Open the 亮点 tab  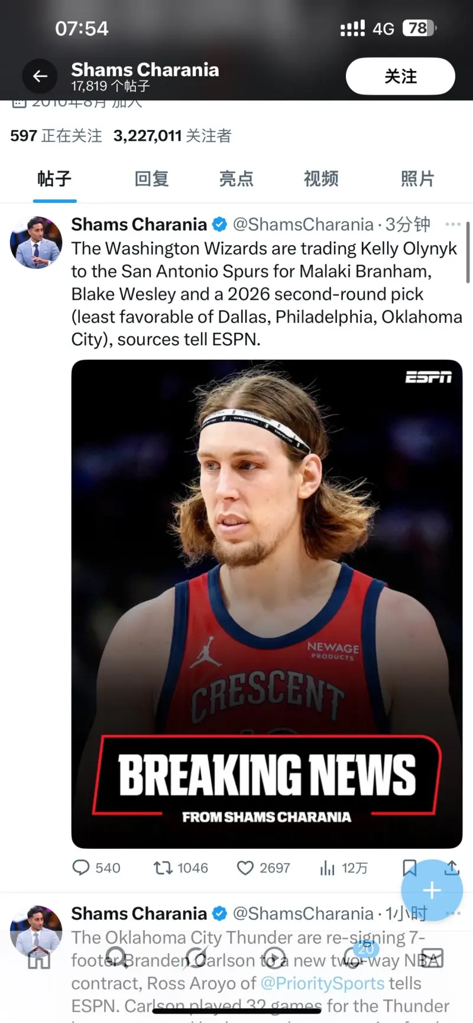[237, 178]
